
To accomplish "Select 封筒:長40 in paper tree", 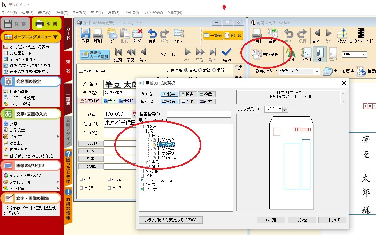I will click(x=167, y=158).
